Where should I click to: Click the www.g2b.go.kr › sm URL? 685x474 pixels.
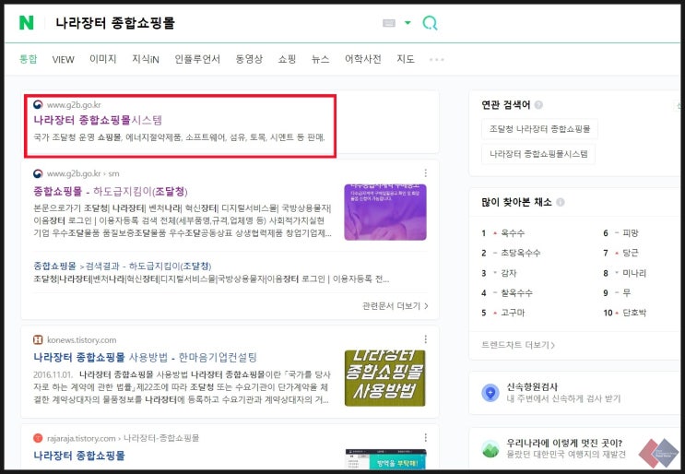(83, 173)
